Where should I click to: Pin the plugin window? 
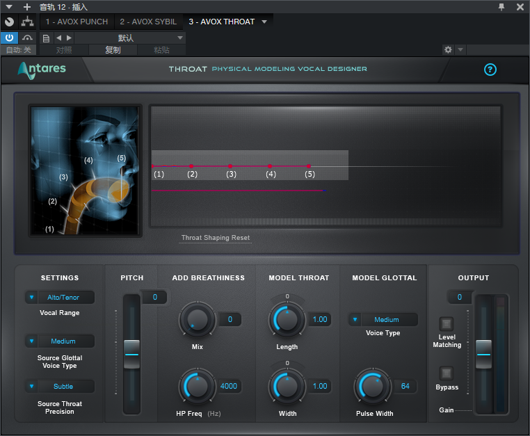click(x=501, y=7)
